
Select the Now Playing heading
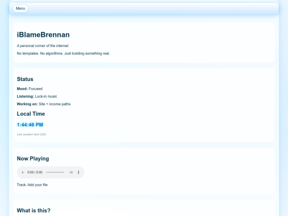[x=33, y=159]
